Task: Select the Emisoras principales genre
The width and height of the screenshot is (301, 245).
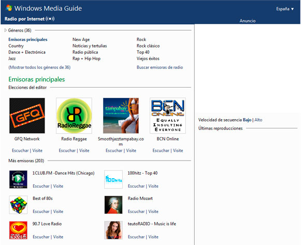Action: [28, 39]
